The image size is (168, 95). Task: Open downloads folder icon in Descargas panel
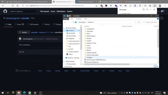coord(144,9)
